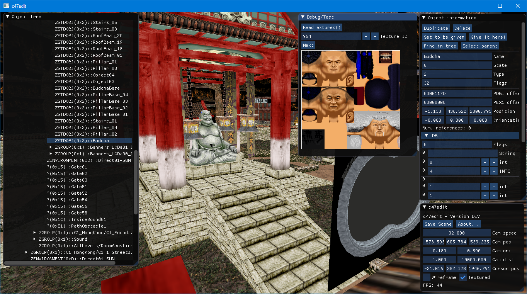Screen dimensions: 527x294
Task: Click the c47edit window title icon
Action: [x=6, y=6]
